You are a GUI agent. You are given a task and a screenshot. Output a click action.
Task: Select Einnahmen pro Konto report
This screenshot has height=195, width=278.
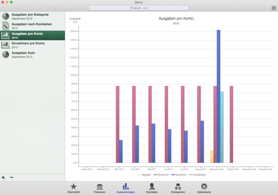[x=28, y=45]
